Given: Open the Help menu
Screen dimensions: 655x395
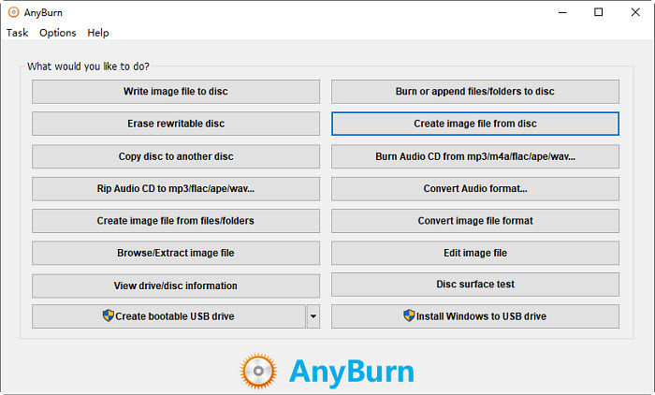Looking at the screenshot, I should (97, 33).
